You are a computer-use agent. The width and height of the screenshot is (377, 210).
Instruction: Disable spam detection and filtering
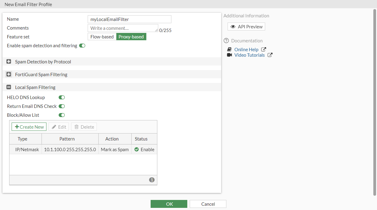[82, 45]
